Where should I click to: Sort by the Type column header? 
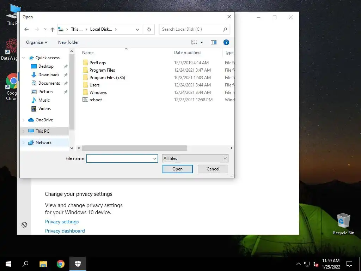(229, 53)
